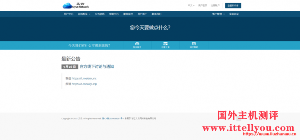Click the 您今天要做点什么？ banner heading
The height and width of the screenshot is (140, 300).
click(150, 28)
